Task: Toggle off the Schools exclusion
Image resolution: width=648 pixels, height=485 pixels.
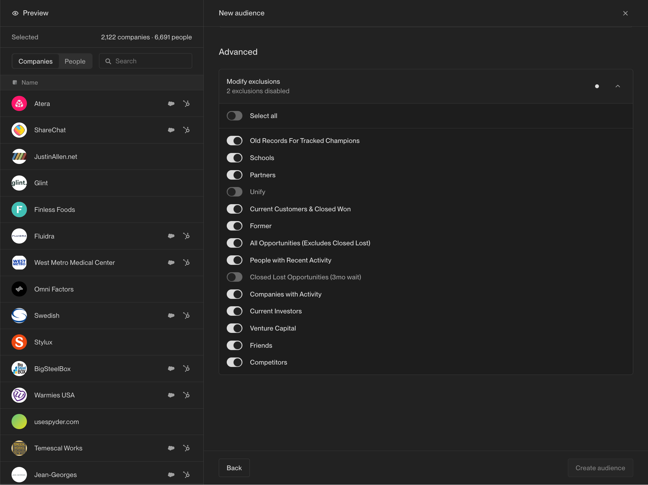Action: [x=234, y=158]
